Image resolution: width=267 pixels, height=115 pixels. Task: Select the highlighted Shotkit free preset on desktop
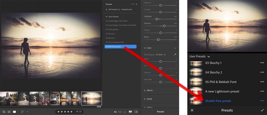[120, 47]
